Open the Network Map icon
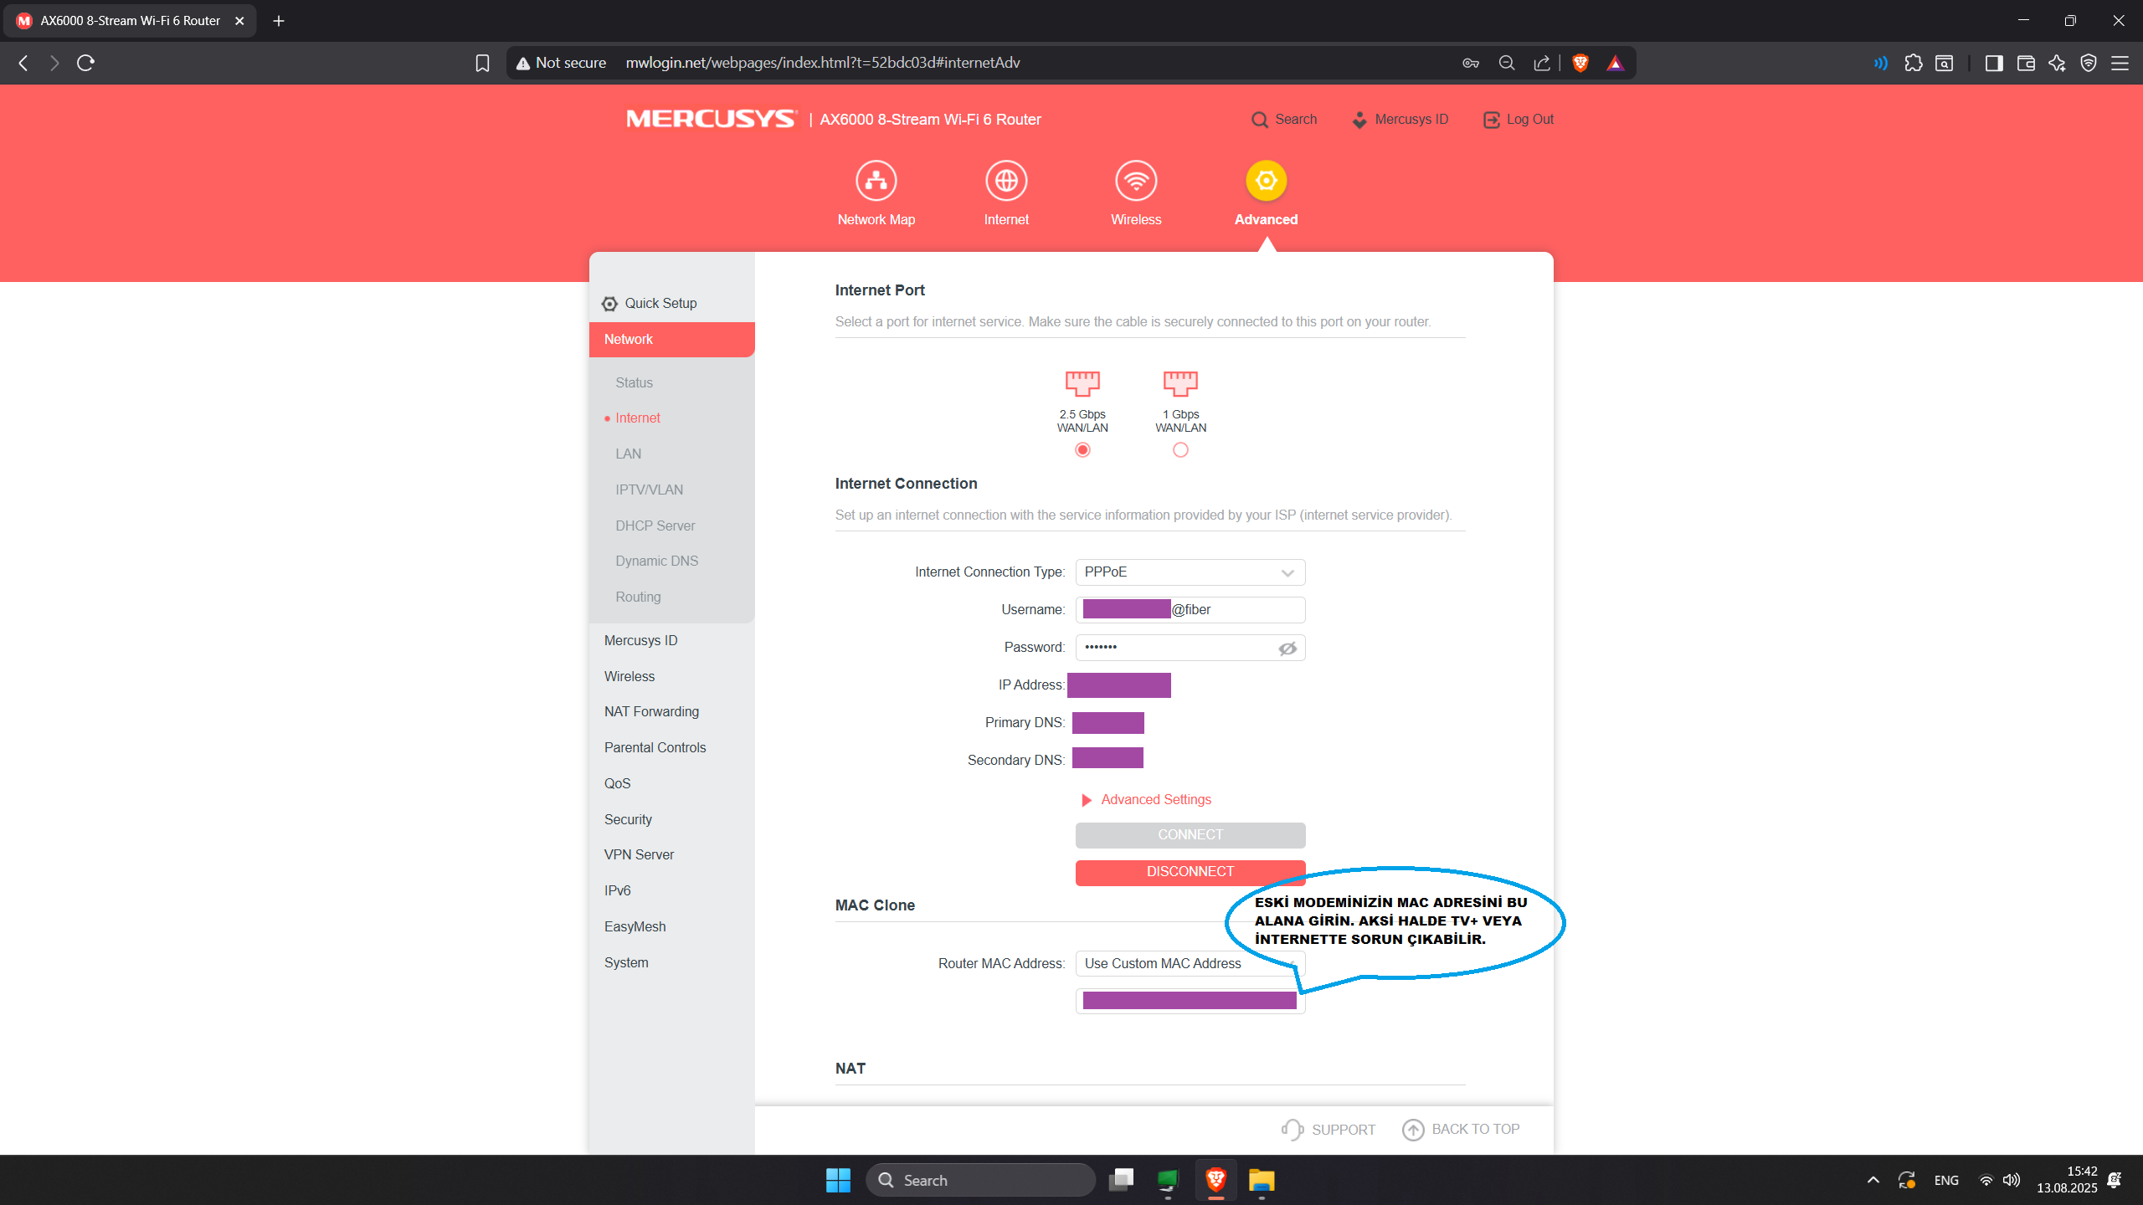 [876, 181]
